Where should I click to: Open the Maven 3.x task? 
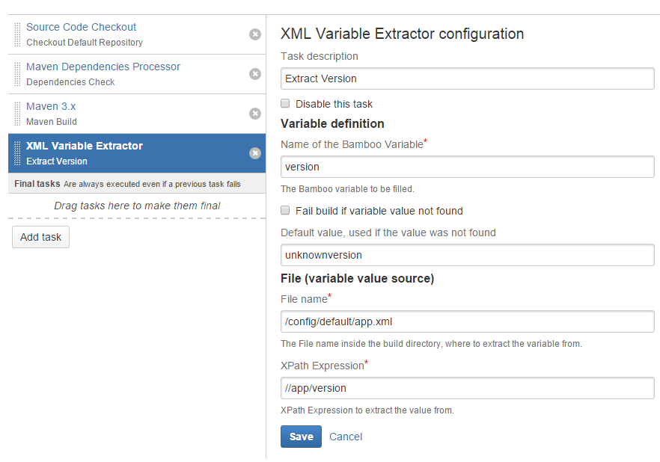click(x=51, y=106)
